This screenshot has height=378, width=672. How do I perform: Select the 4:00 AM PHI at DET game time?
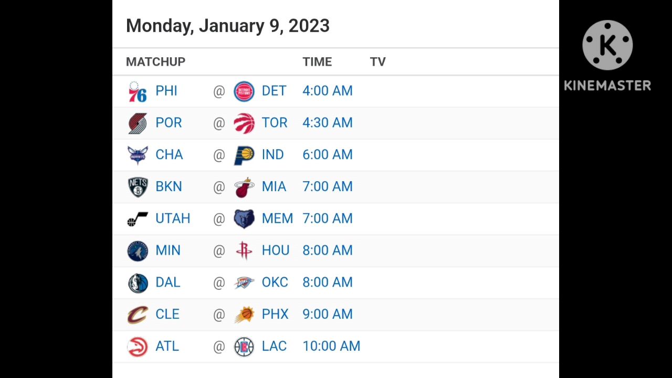[x=327, y=91]
